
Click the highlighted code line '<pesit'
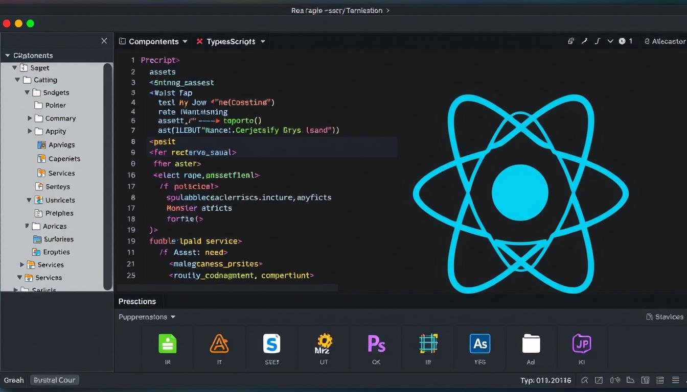(x=163, y=142)
